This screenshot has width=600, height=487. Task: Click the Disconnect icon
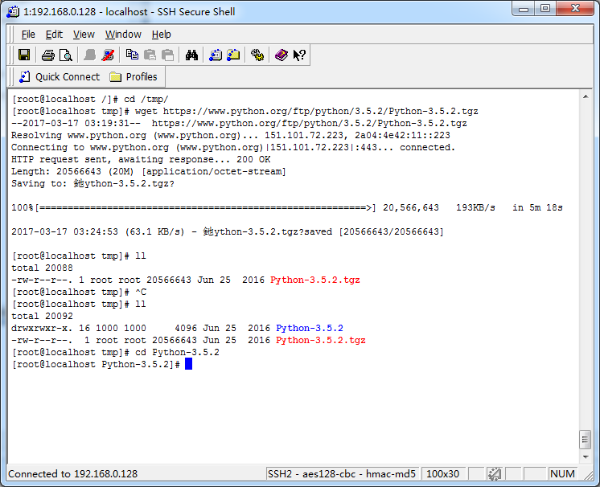point(108,55)
